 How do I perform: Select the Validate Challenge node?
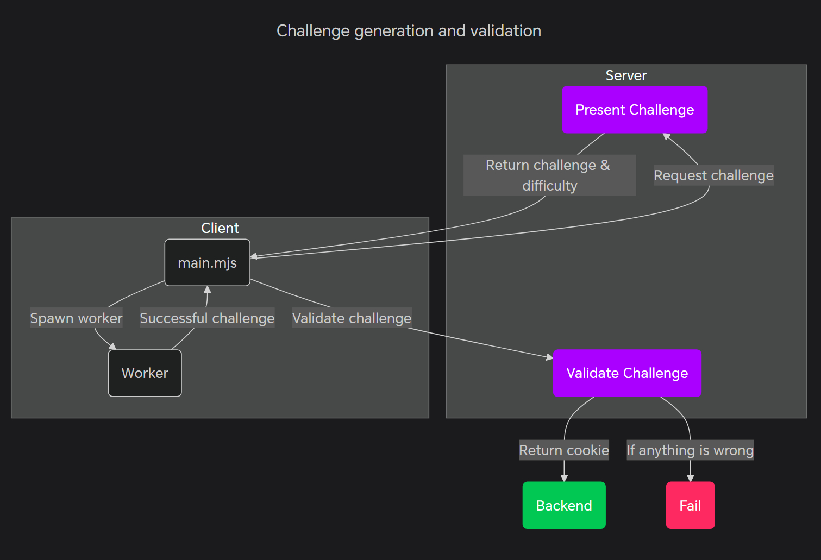(x=627, y=373)
